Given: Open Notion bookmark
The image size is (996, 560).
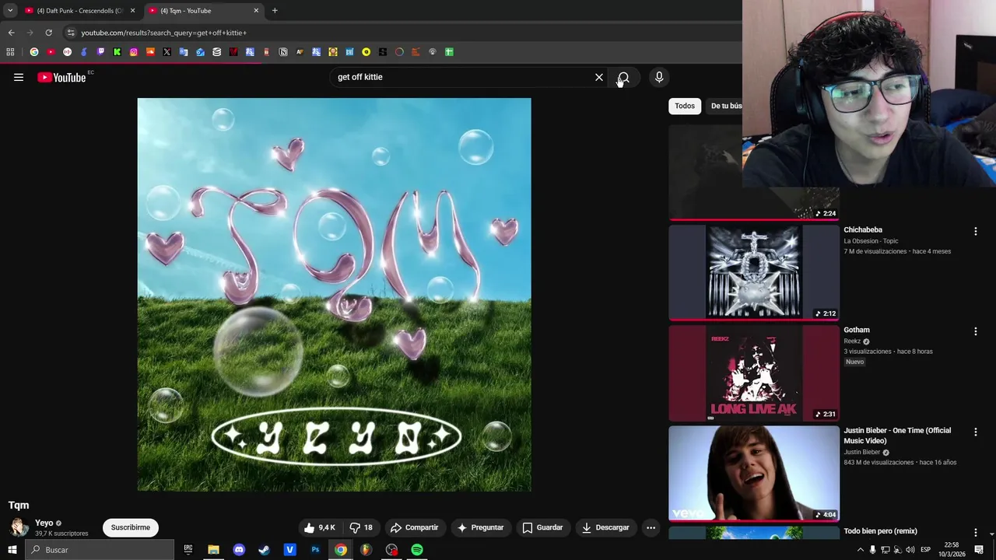Looking at the screenshot, I should click(x=283, y=52).
